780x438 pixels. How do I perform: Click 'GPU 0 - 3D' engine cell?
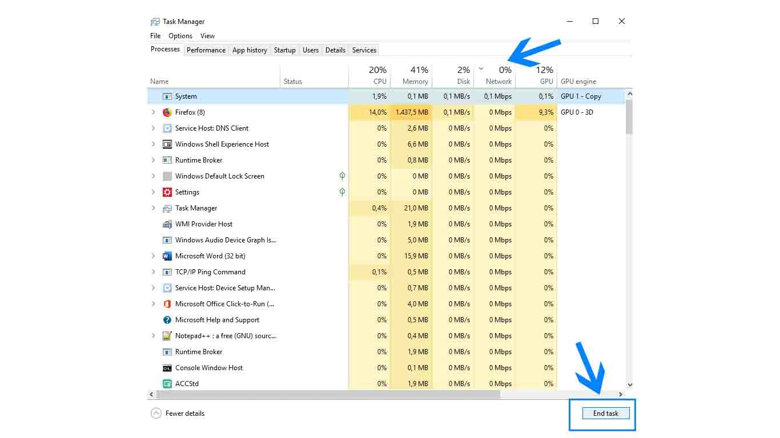click(577, 112)
